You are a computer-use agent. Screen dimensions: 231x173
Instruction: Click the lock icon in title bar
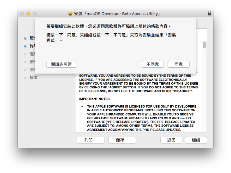[x=209, y=13]
